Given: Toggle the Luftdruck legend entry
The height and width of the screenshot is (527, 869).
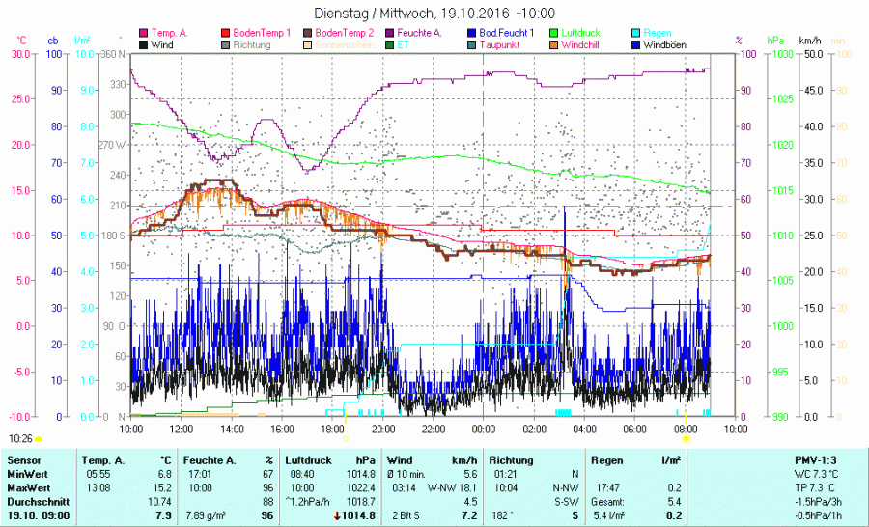Looking at the screenshot, I should (x=580, y=33).
